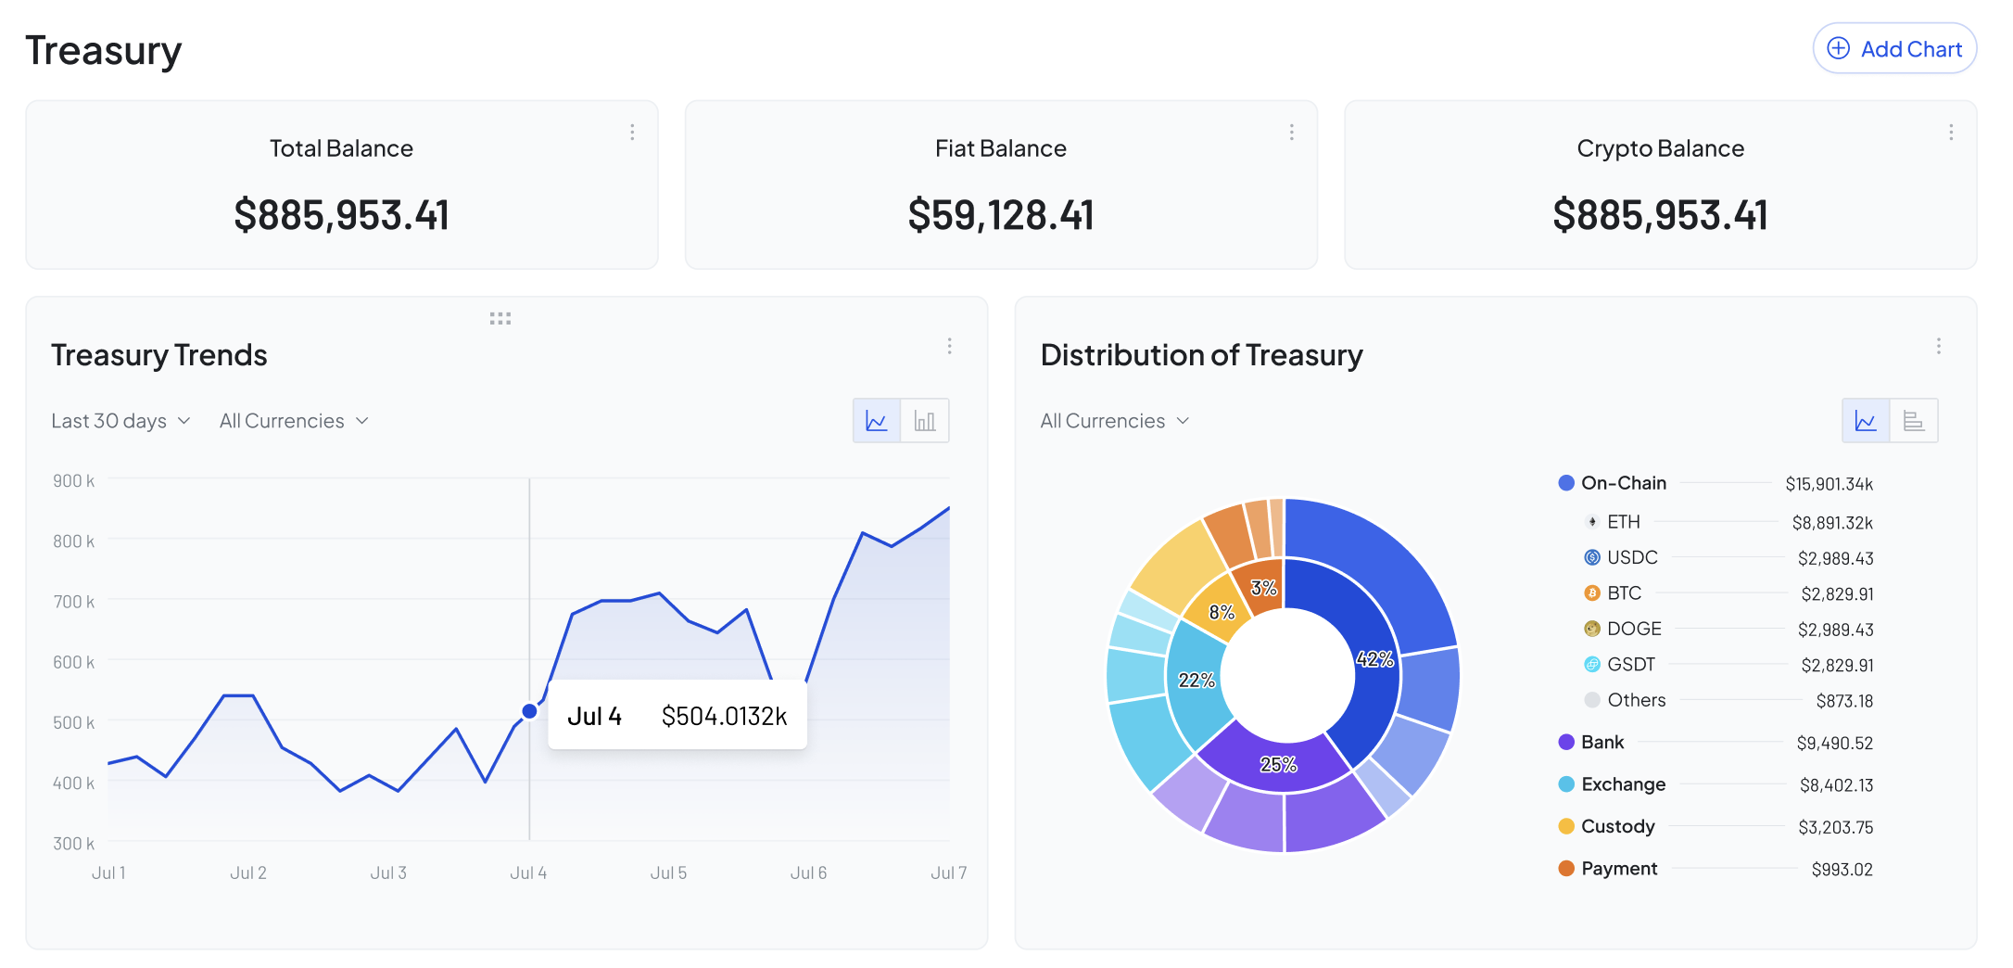Switch Distribution chart to horizontal bar view
2013x968 pixels.
point(1913,421)
